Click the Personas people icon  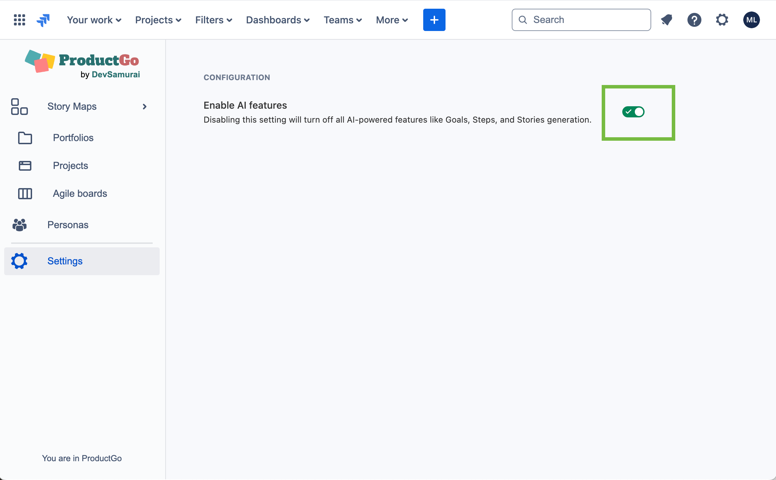[x=20, y=225]
